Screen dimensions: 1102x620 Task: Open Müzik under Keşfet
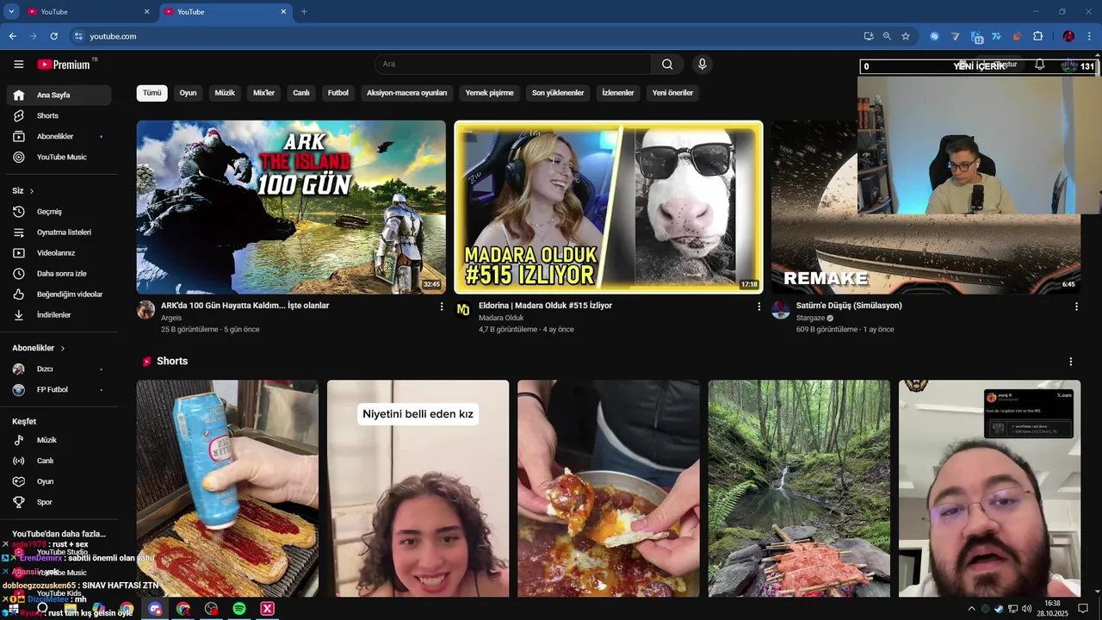[x=59, y=440]
